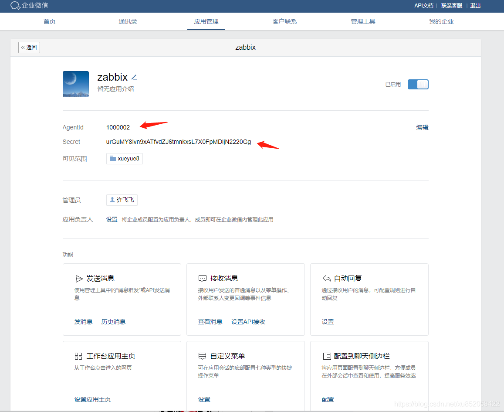Go to the 客户联系 tab
The height and width of the screenshot is (412, 504).
click(x=285, y=21)
